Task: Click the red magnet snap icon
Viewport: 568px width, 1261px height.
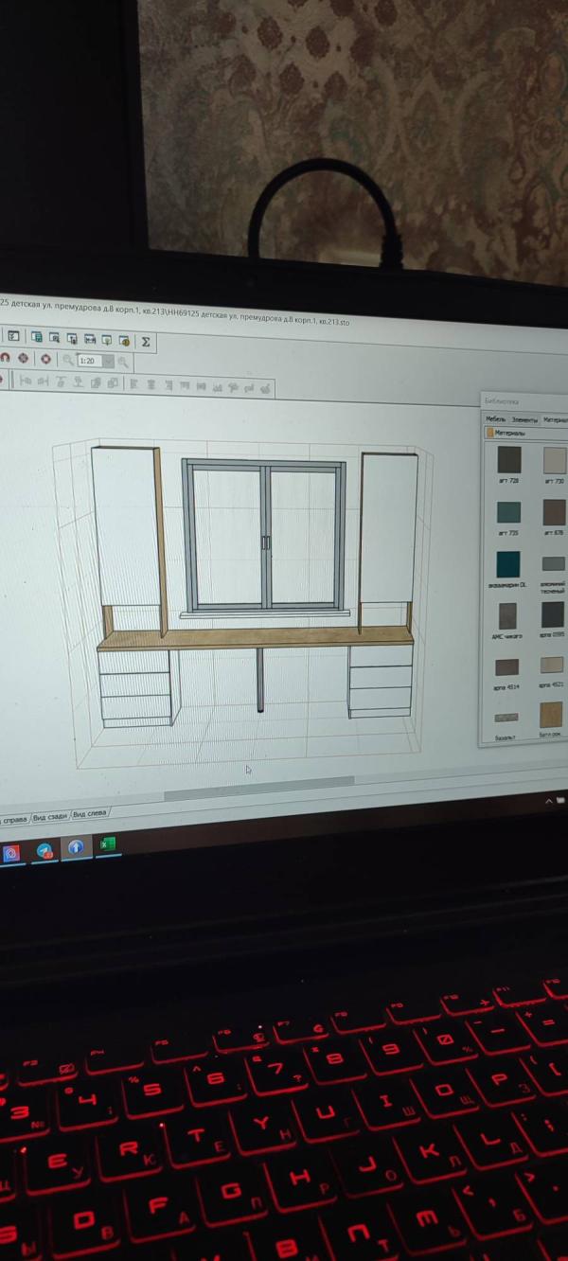Action: (4, 358)
